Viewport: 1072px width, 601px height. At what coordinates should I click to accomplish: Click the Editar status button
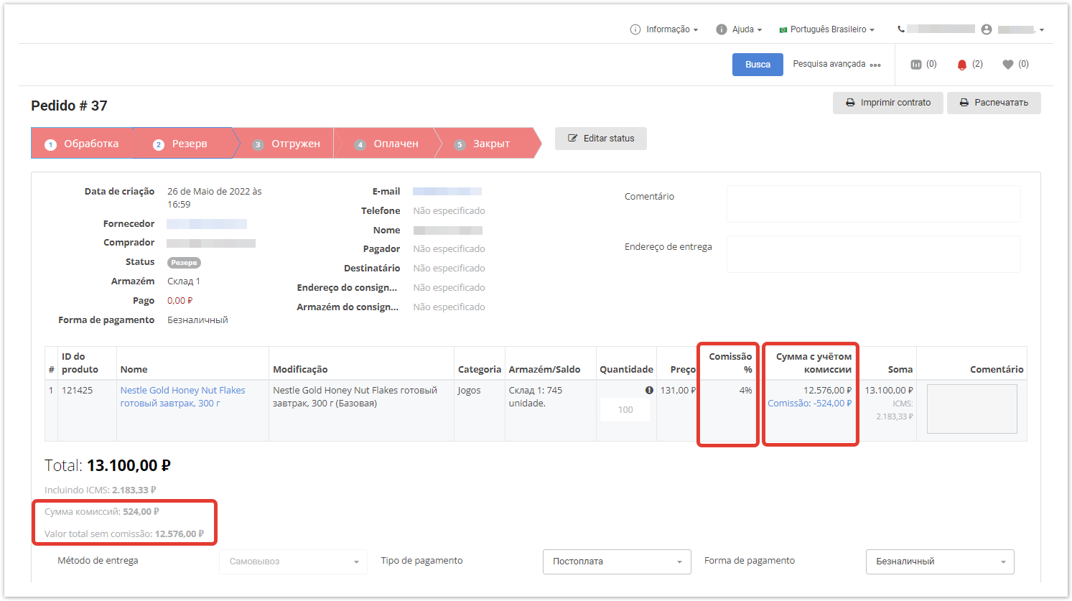tap(601, 139)
